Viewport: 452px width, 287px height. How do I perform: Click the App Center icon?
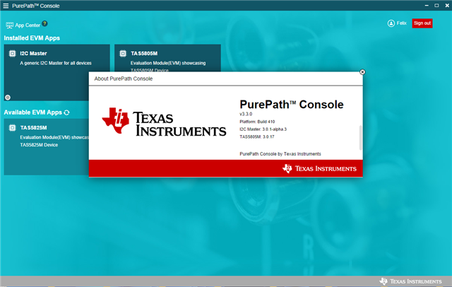point(9,25)
